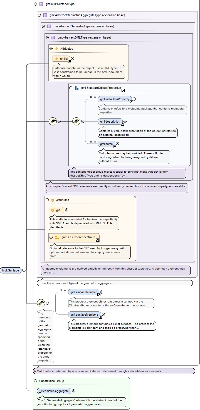Expand gml:description plus button
Screen dimensions: 200x410
click(125, 121)
